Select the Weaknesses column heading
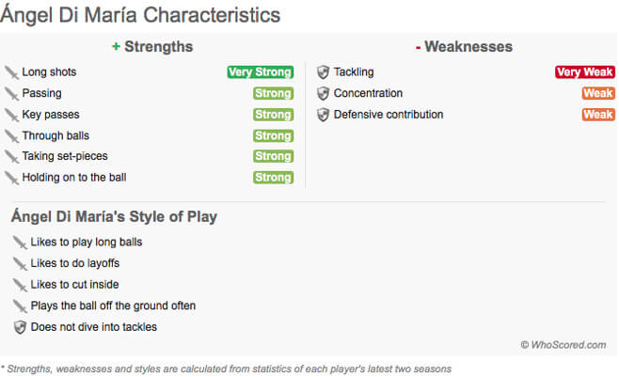The image size is (619, 377). [464, 46]
